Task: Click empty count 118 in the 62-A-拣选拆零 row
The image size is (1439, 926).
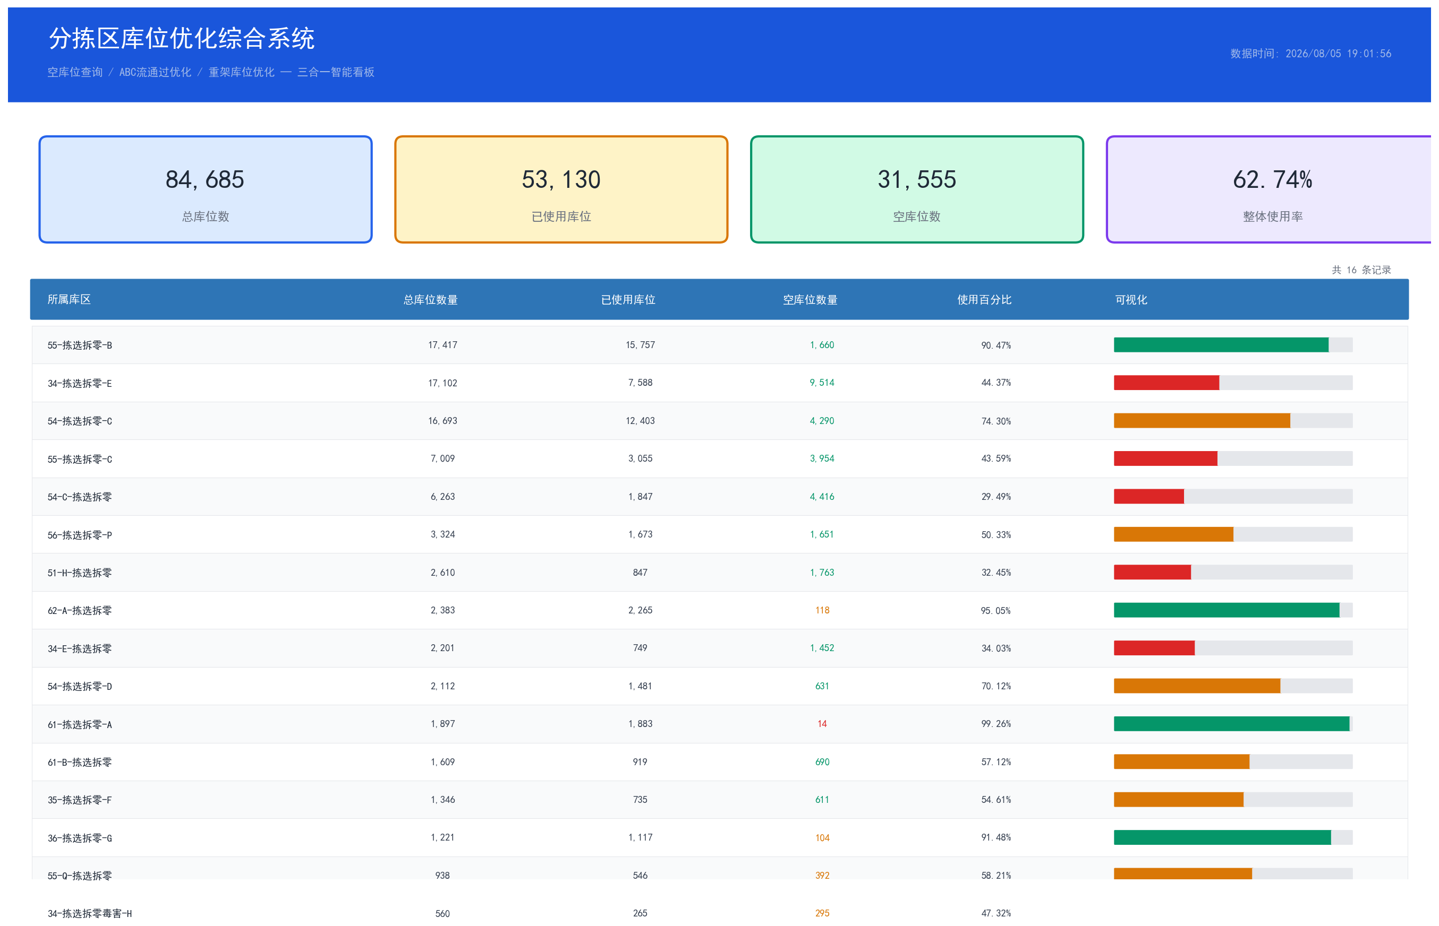Action: point(822,610)
